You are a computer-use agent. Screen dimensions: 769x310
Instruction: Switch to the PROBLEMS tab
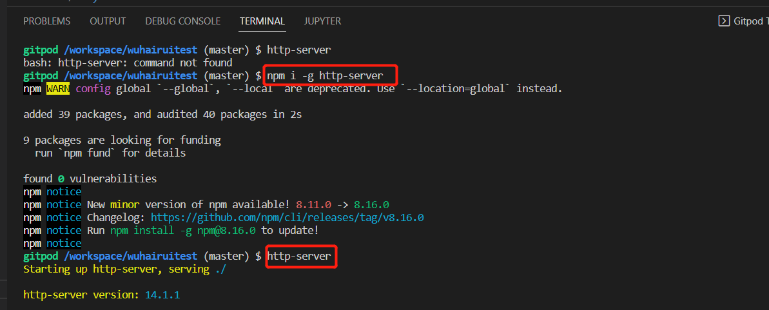point(47,21)
